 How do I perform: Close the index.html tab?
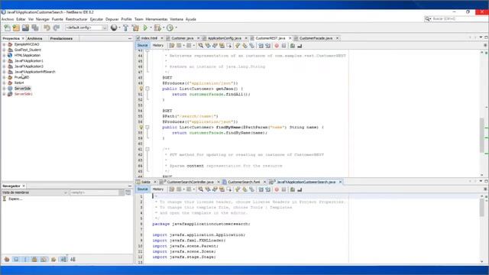(x=162, y=38)
